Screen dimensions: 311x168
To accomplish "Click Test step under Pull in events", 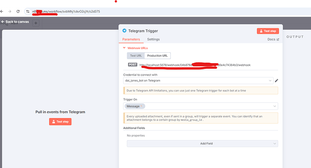I will (x=60, y=122).
